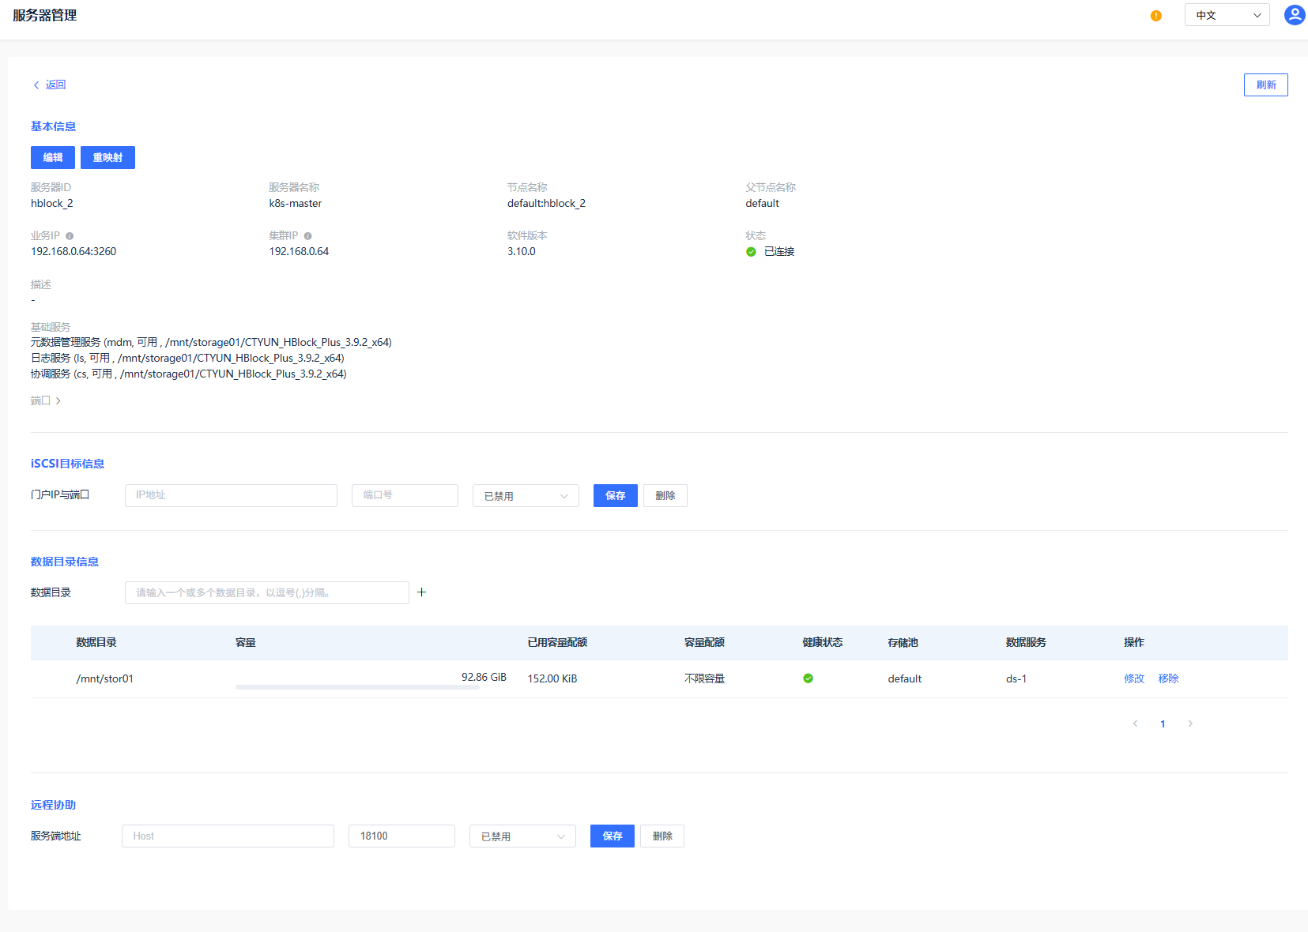Click the 刷新 refresh button
1308x932 pixels.
point(1265,85)
